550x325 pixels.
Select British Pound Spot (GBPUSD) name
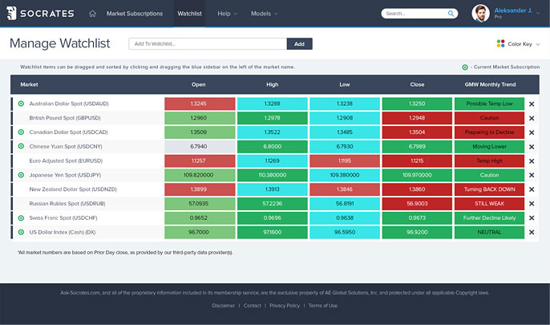pos(65,118)
